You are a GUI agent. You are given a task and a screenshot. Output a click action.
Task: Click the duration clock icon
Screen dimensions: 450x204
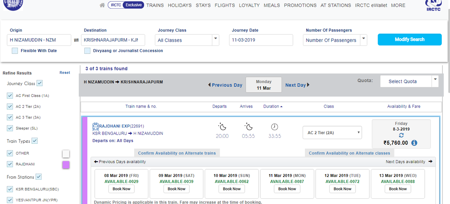pyautogui.click(x=274, y=127)
